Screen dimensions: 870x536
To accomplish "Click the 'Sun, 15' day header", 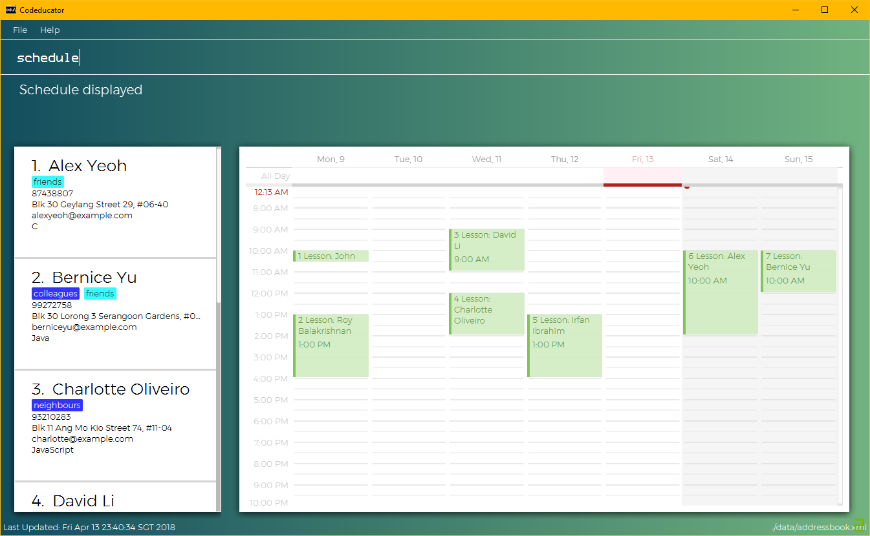I will point(798,160).
